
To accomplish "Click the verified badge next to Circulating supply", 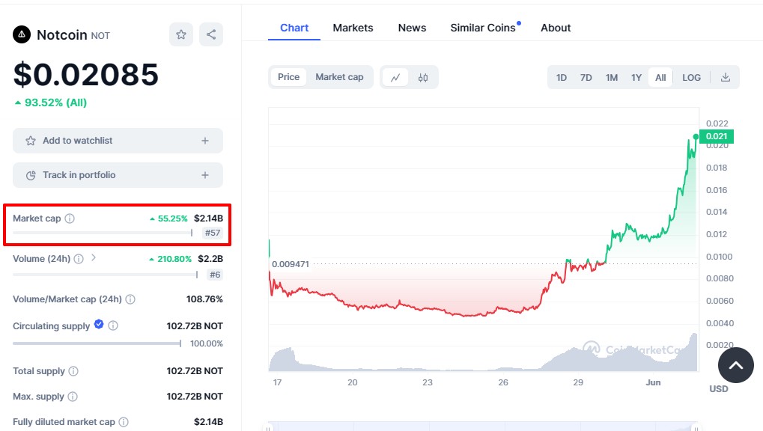I will 99,324.
